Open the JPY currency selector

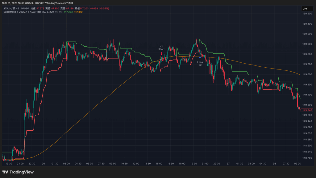(305, 9)
